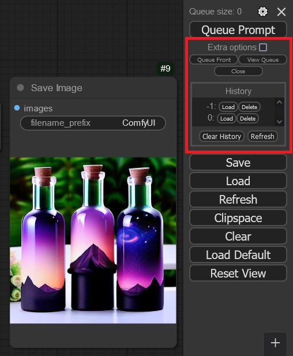Click the plus icon at bottom right
Screen dimensions: 293x356
coord(275,343)
